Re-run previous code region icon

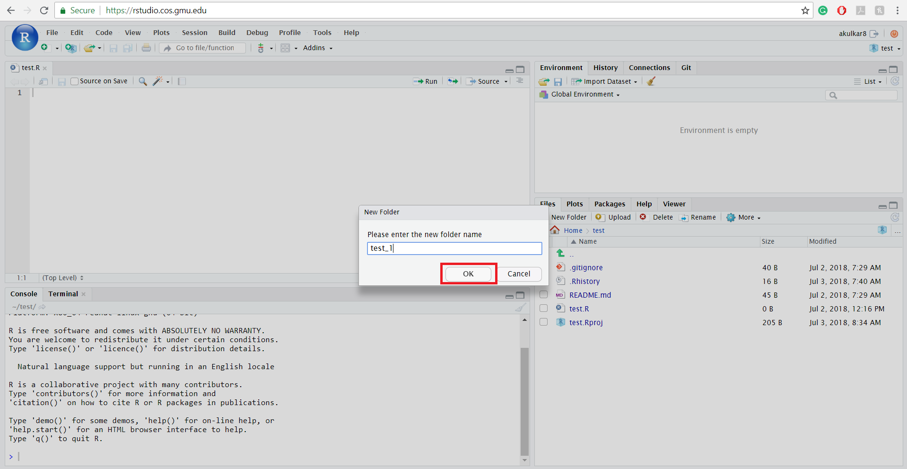point(453,81)
